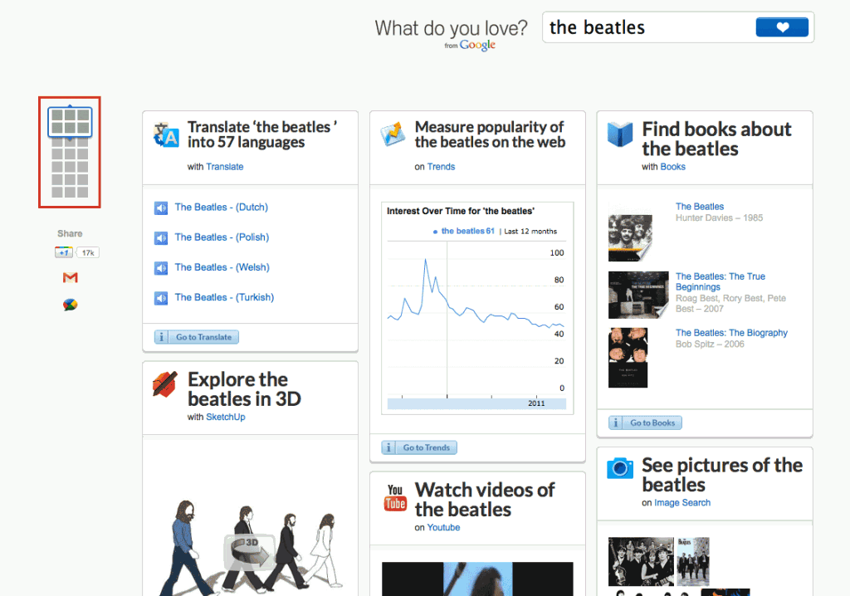Share via the Gmail icon
The height and width of the screenshot is (596, 850).
point(70,278)
